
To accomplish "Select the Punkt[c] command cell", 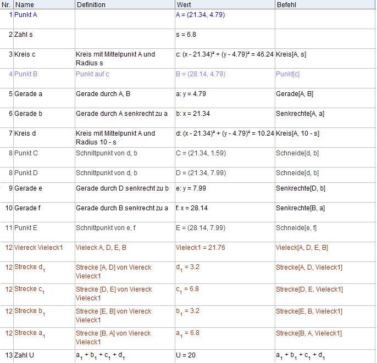I will click(x=288, y=74).
